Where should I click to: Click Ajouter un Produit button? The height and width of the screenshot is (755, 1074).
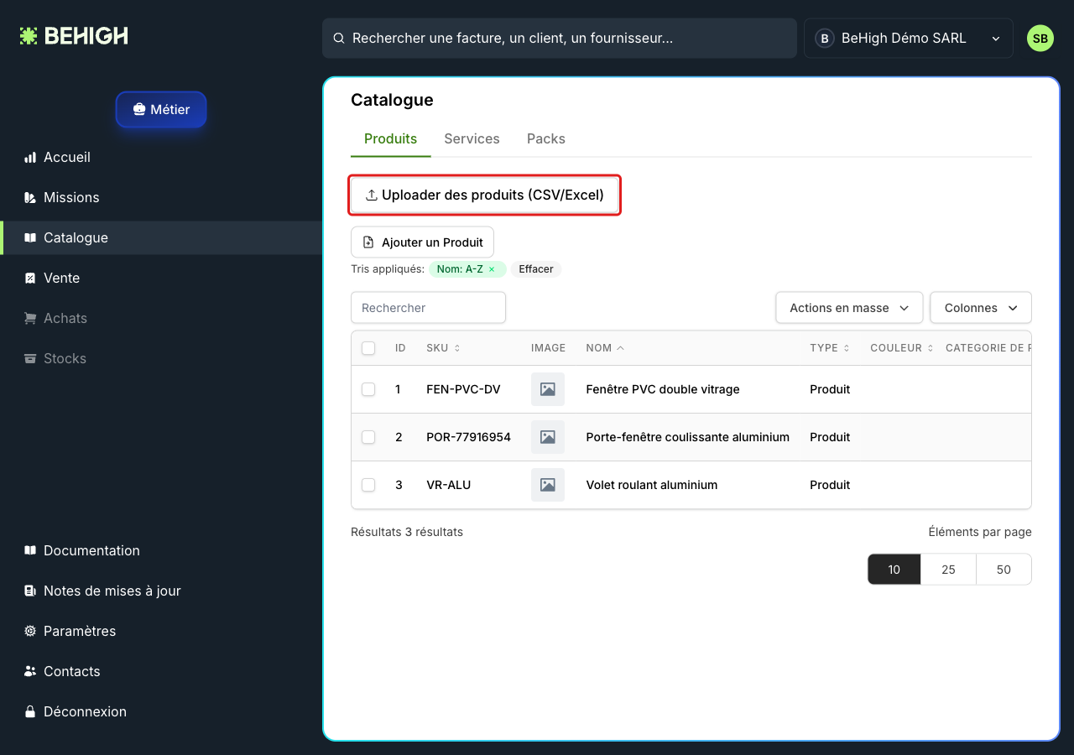[422, 242]
